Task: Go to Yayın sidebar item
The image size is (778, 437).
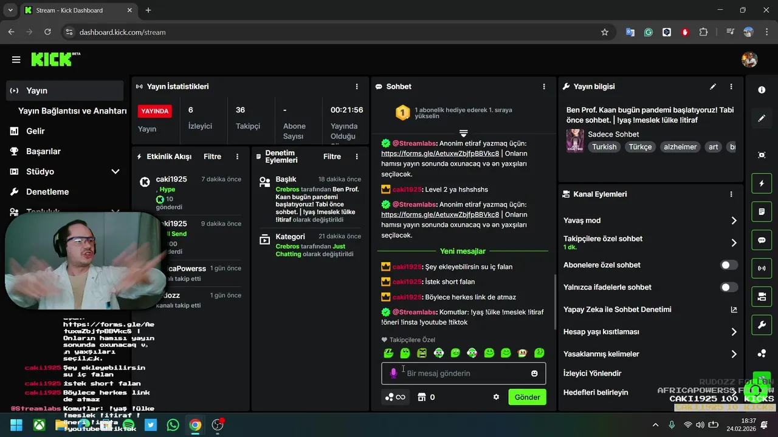Action: pyautogui.click(x=65, y=90)
